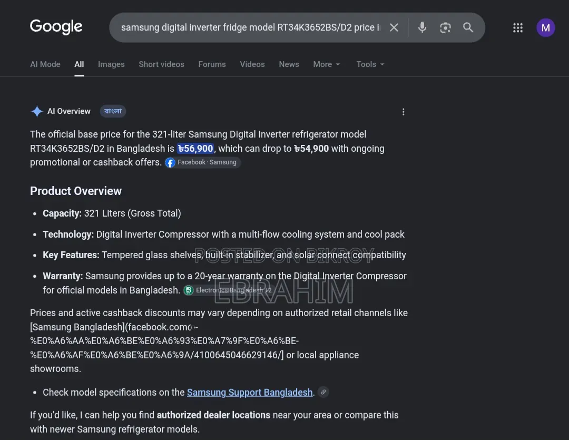Click the 'authorized dealer locations' bold text
Screen dimensions: 569x440
[213, 415]
